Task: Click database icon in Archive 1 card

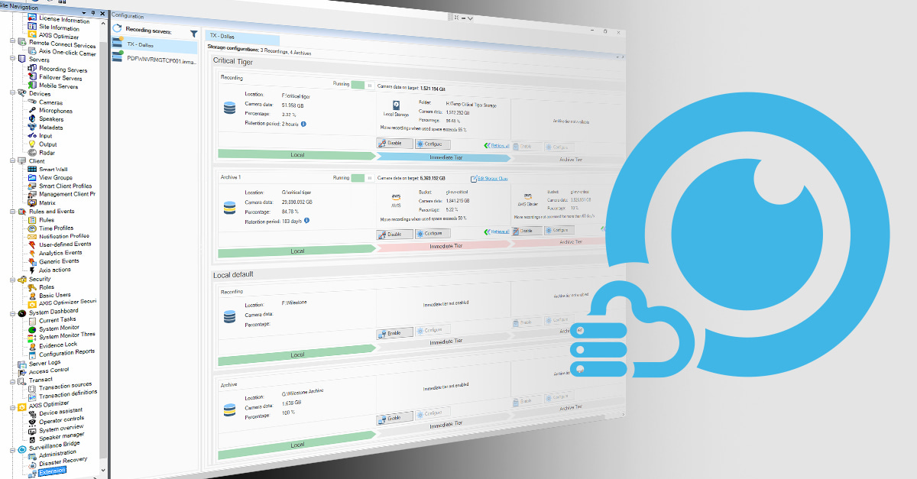Action: (230, 206)
